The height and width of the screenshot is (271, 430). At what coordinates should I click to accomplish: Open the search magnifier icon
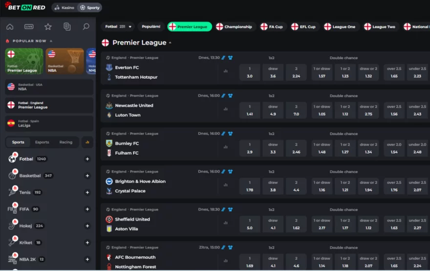[x=86, y=26]
